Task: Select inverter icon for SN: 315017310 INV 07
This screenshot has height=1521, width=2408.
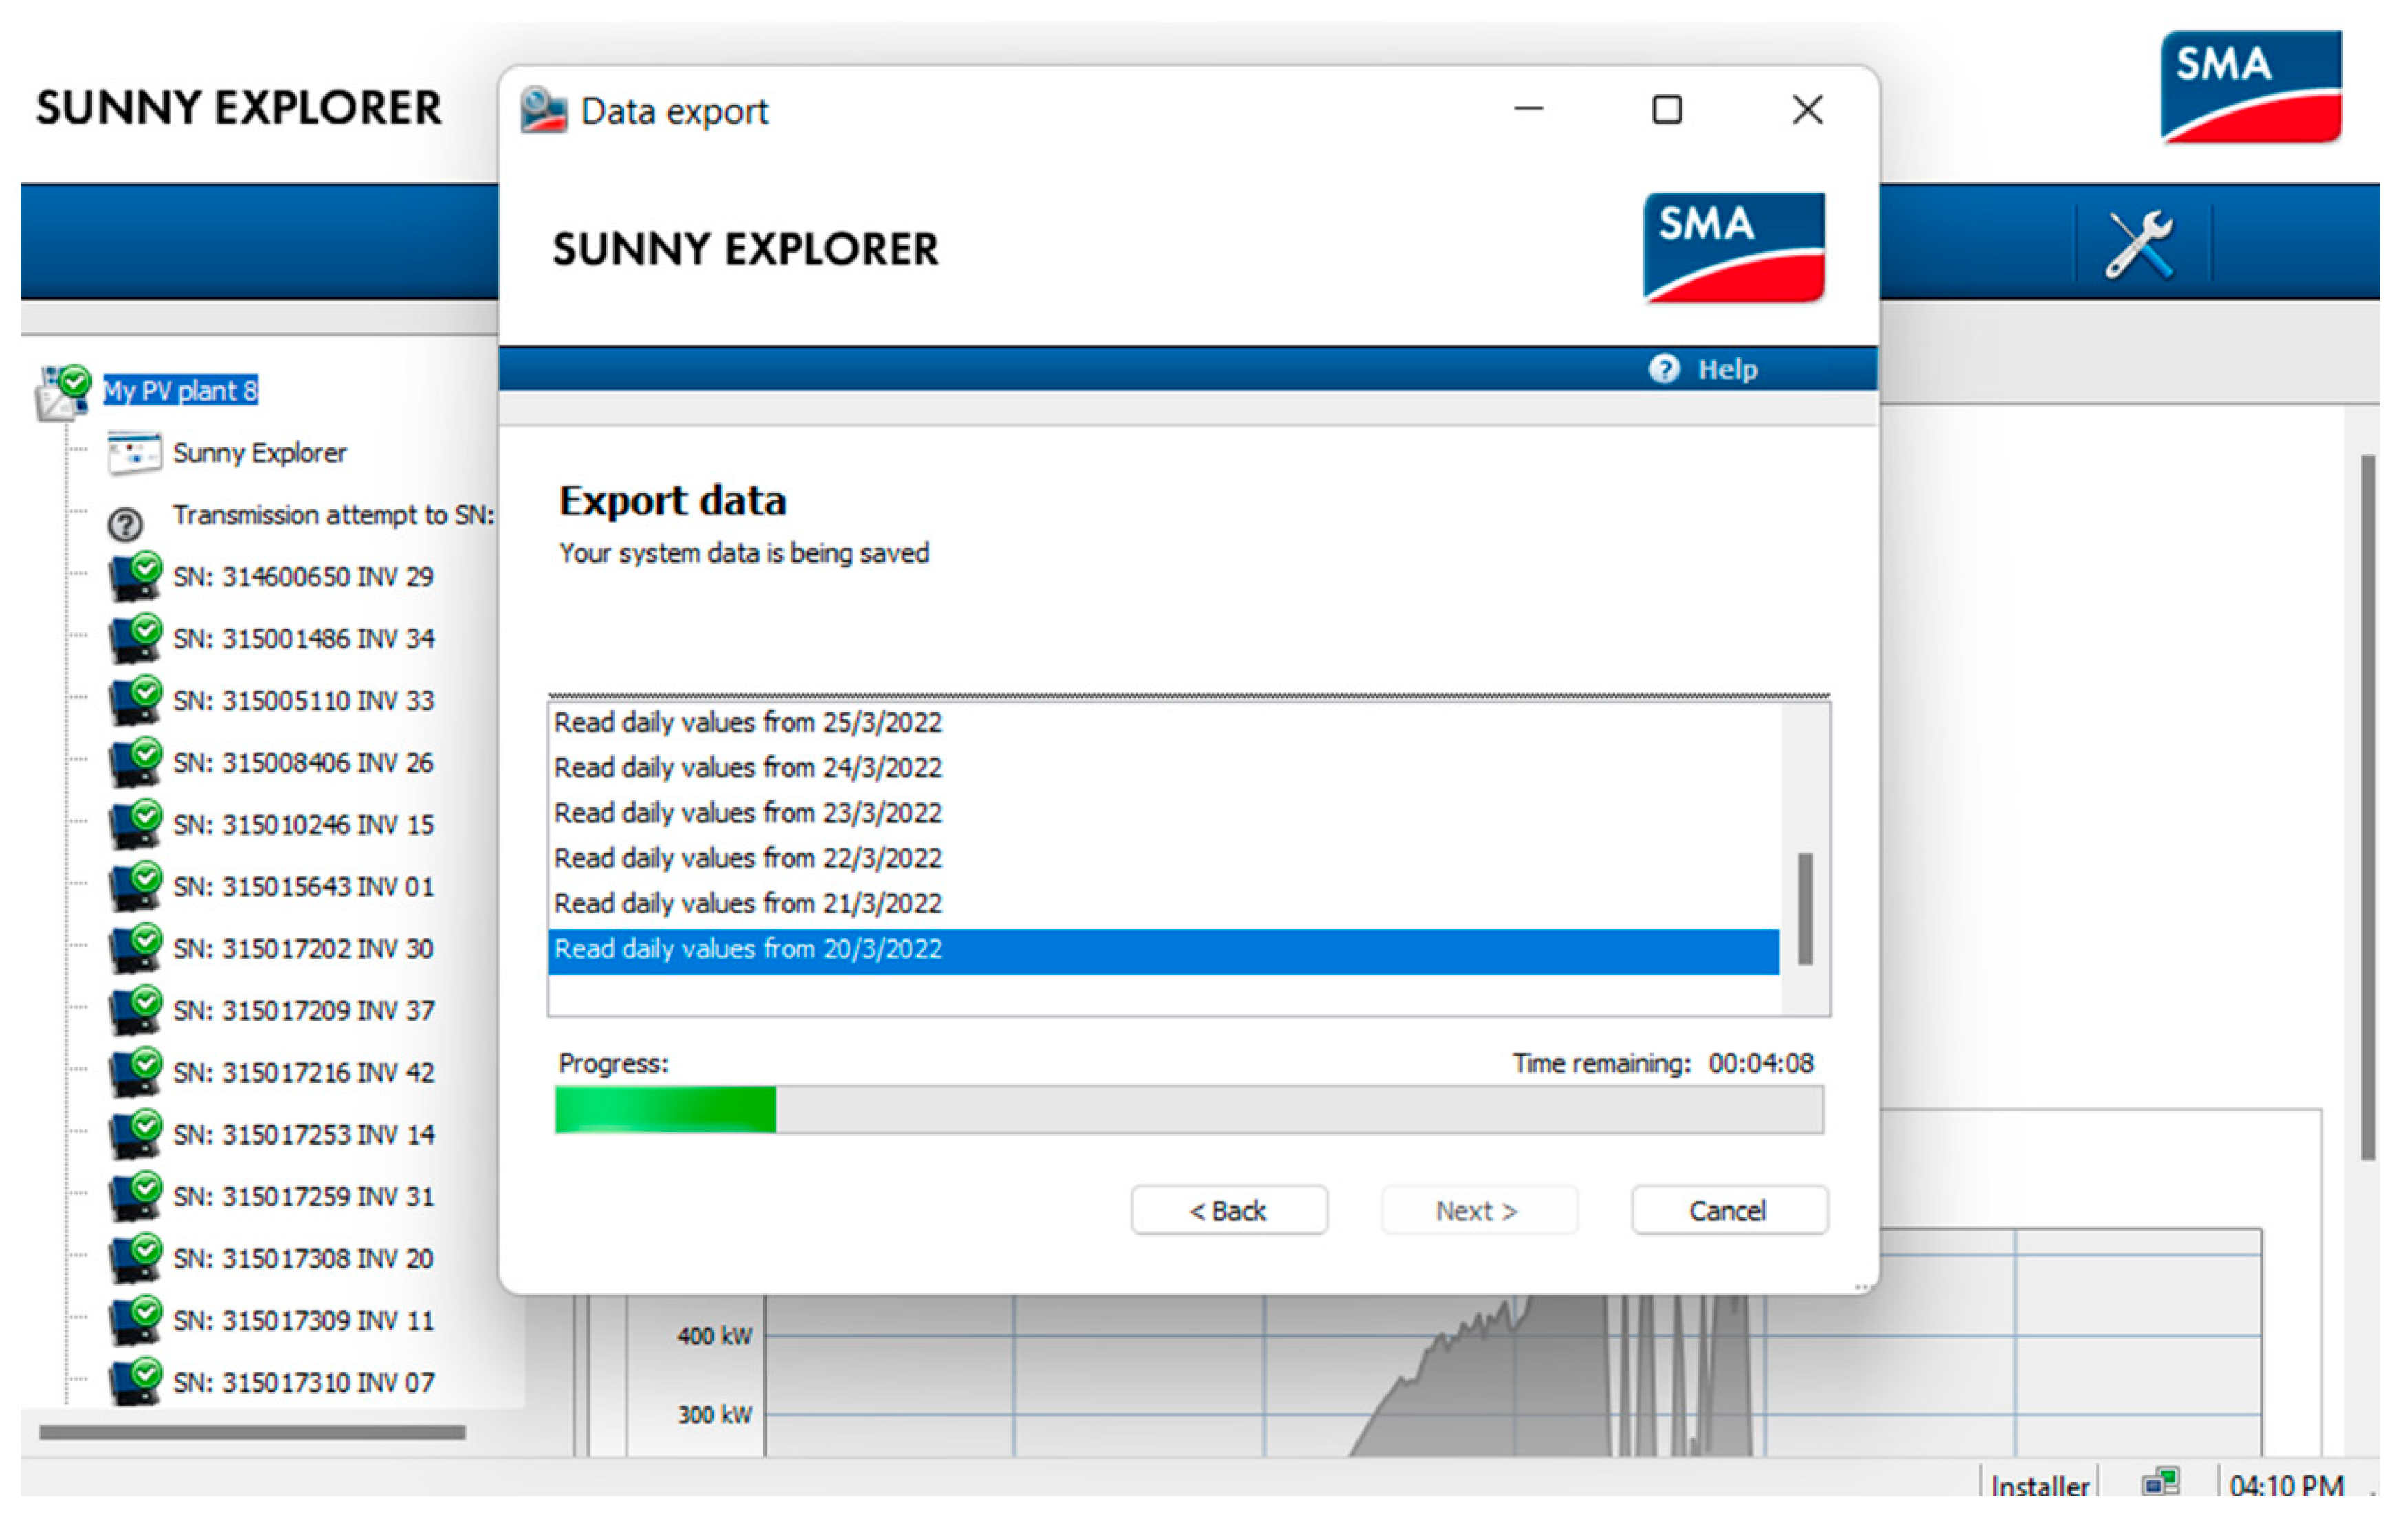Action: 135,1382
